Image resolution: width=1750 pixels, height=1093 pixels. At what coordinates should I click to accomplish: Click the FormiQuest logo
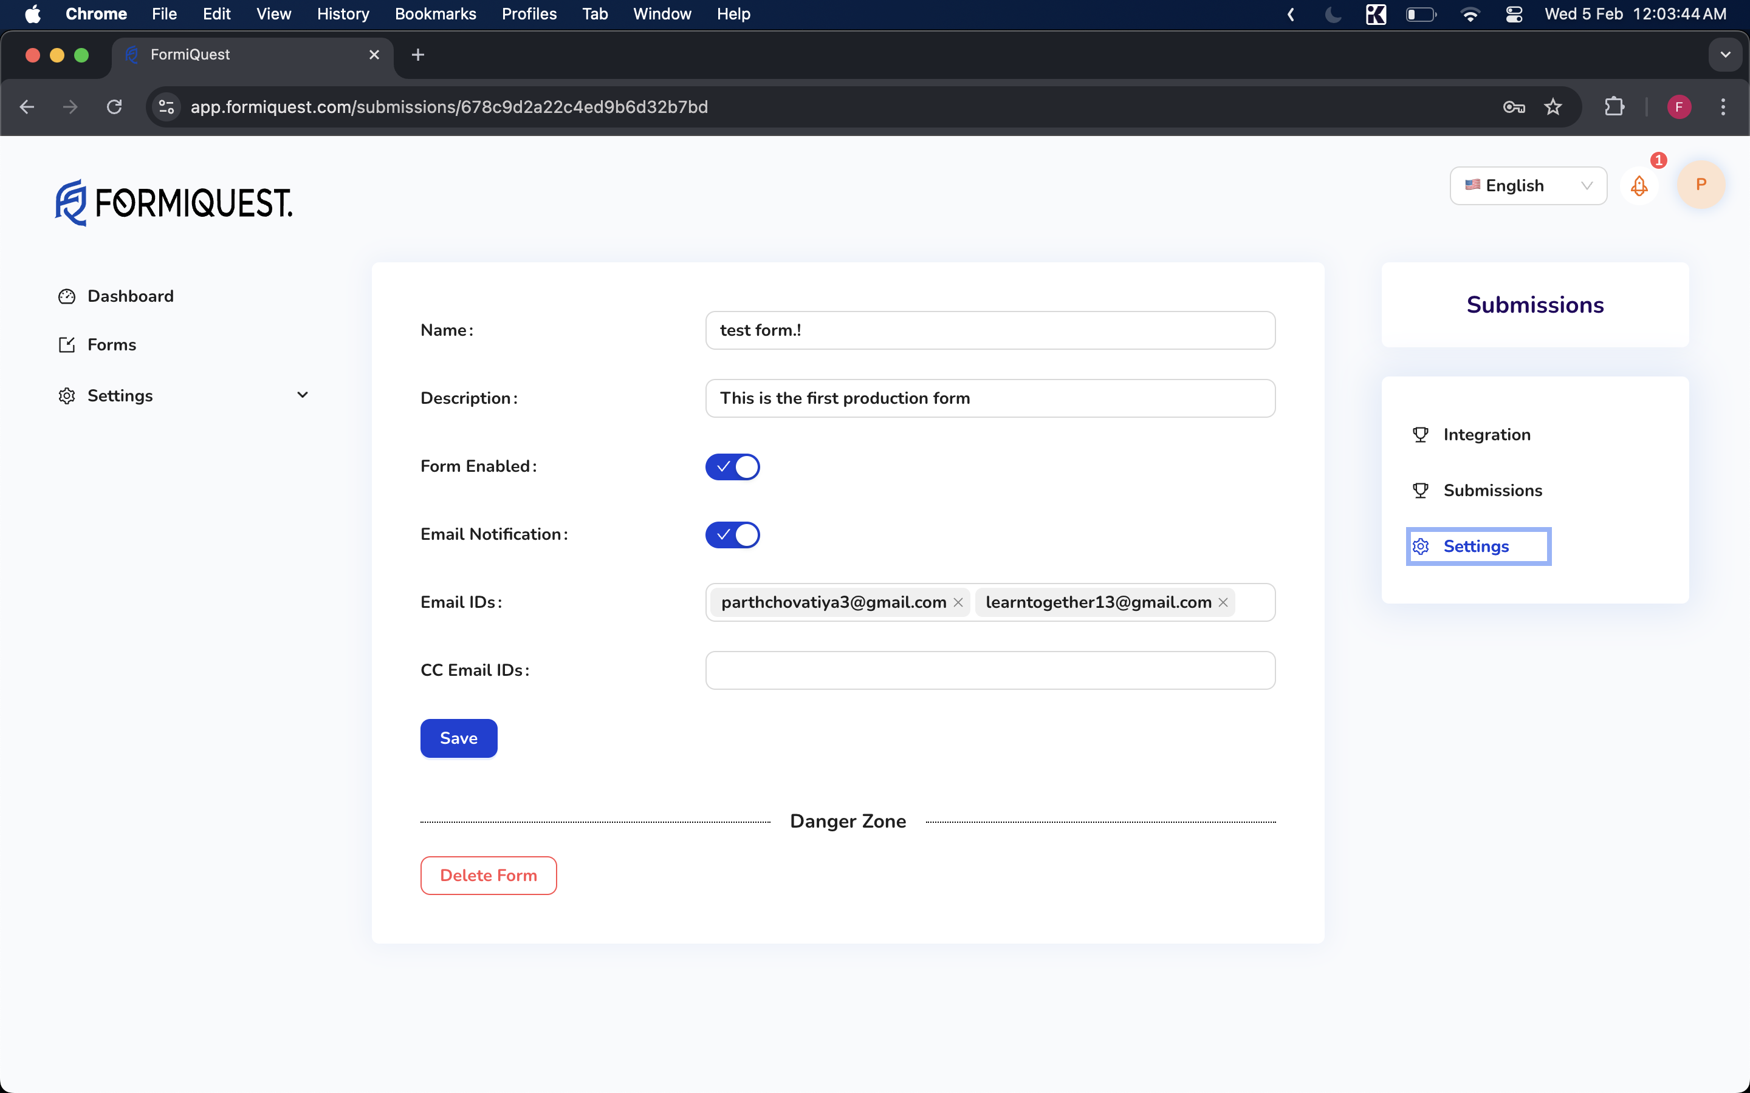coord(174,202)
